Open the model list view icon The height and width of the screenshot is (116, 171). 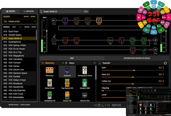66,63
